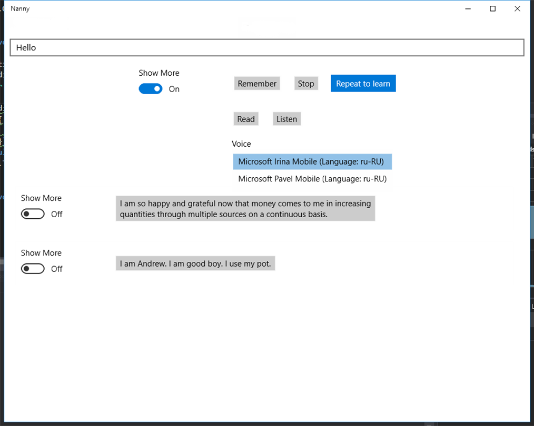Enable Show More for the Andrew phrase
This screenshot has width=534, height=426.
tap(33, 269)
